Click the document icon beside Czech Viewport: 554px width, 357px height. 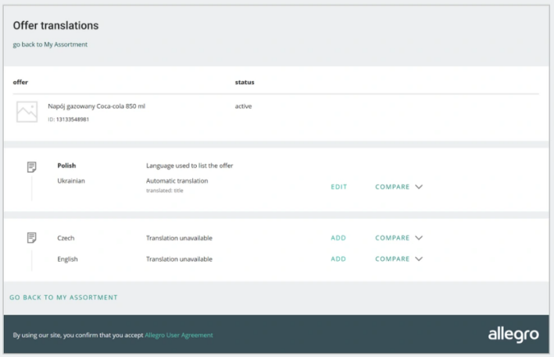click(32, 237)
